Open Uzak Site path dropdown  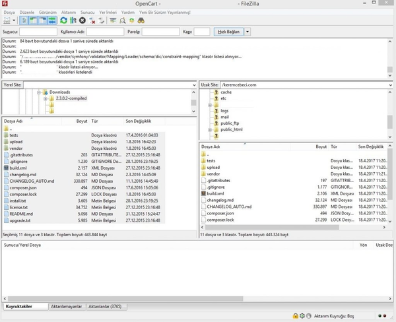[x=391, y=85]
